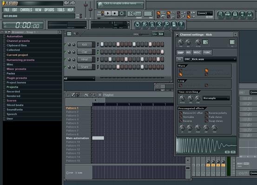Click the Help question mark icon
This screenshot has height=185, width=257.
tap(181, 25)
